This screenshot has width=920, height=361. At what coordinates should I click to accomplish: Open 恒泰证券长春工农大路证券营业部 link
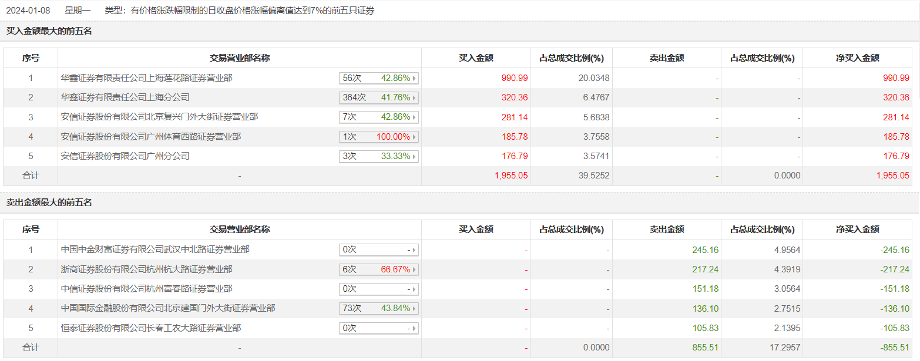[150, 328]
